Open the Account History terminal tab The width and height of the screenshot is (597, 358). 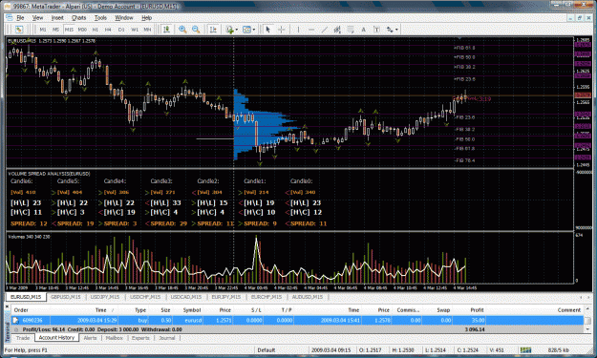coord(56,338)
